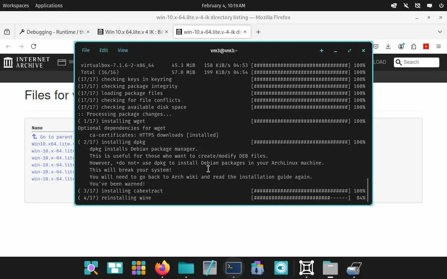Go back in Firefox navigation

pyautogui.click(x=8, y=46)
